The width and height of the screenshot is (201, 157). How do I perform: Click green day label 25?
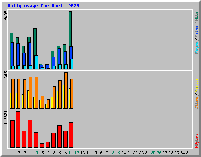tap(153, 153)
